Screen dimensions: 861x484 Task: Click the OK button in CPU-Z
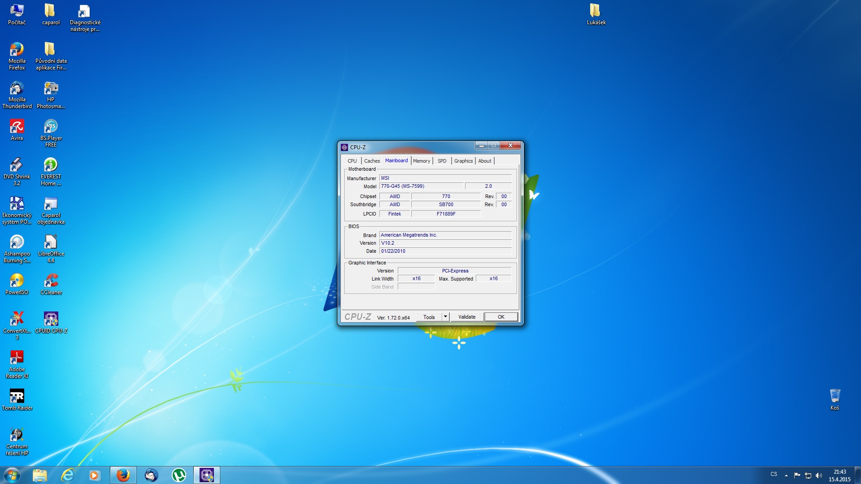click(501, 317)
